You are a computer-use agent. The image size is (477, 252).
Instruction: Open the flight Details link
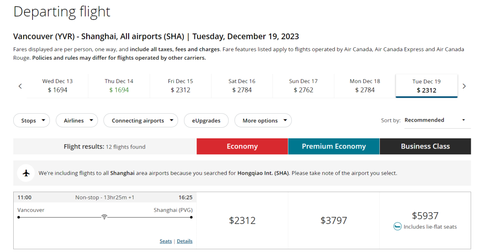(185, 241)
